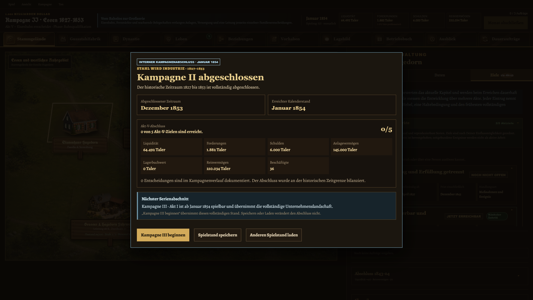Click the Vorhaben icon
This screenshot has width=533, height=300.
(274, 39)
